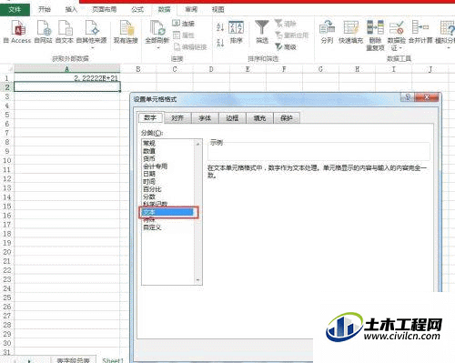Click the dialog help question-mark button
Screen dimensions: 455x363
click(x=408, y=97)
